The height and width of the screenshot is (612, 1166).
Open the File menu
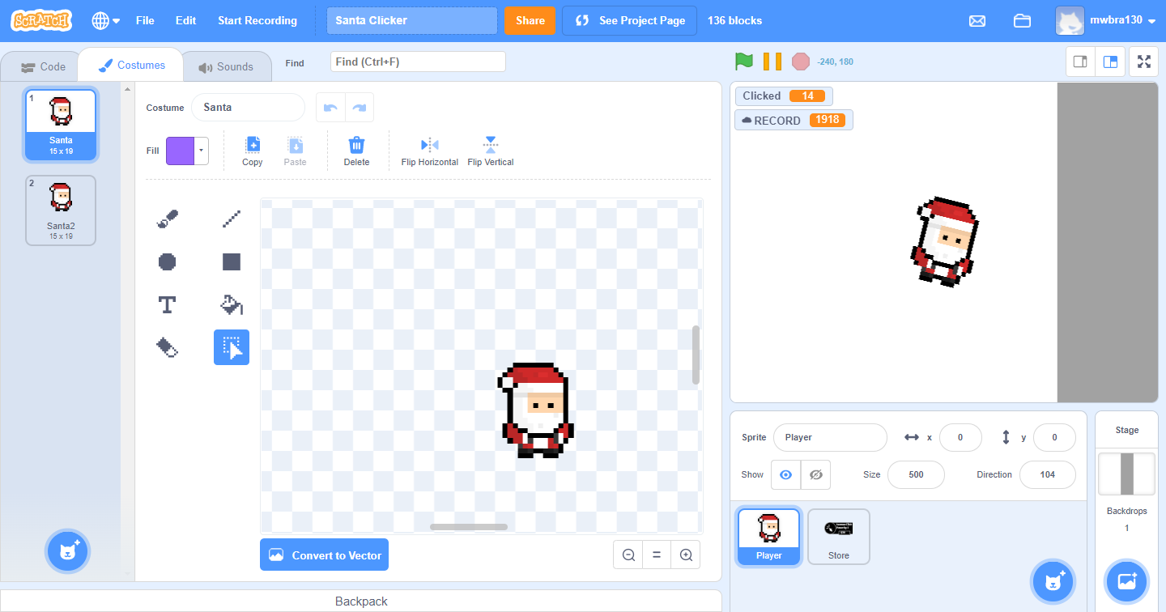(145, 21)
